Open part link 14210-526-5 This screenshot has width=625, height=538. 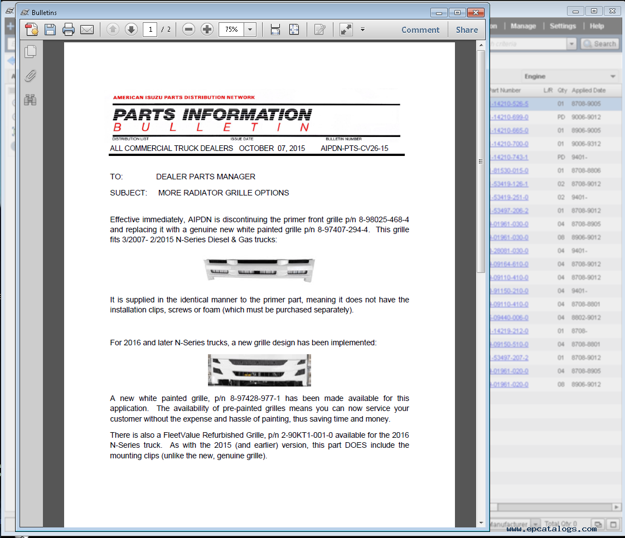pos(510,104)
